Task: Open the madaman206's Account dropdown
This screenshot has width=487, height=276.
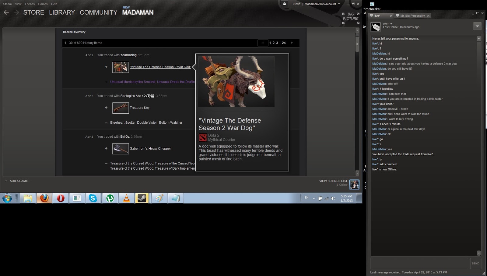Action: point(322,4)
